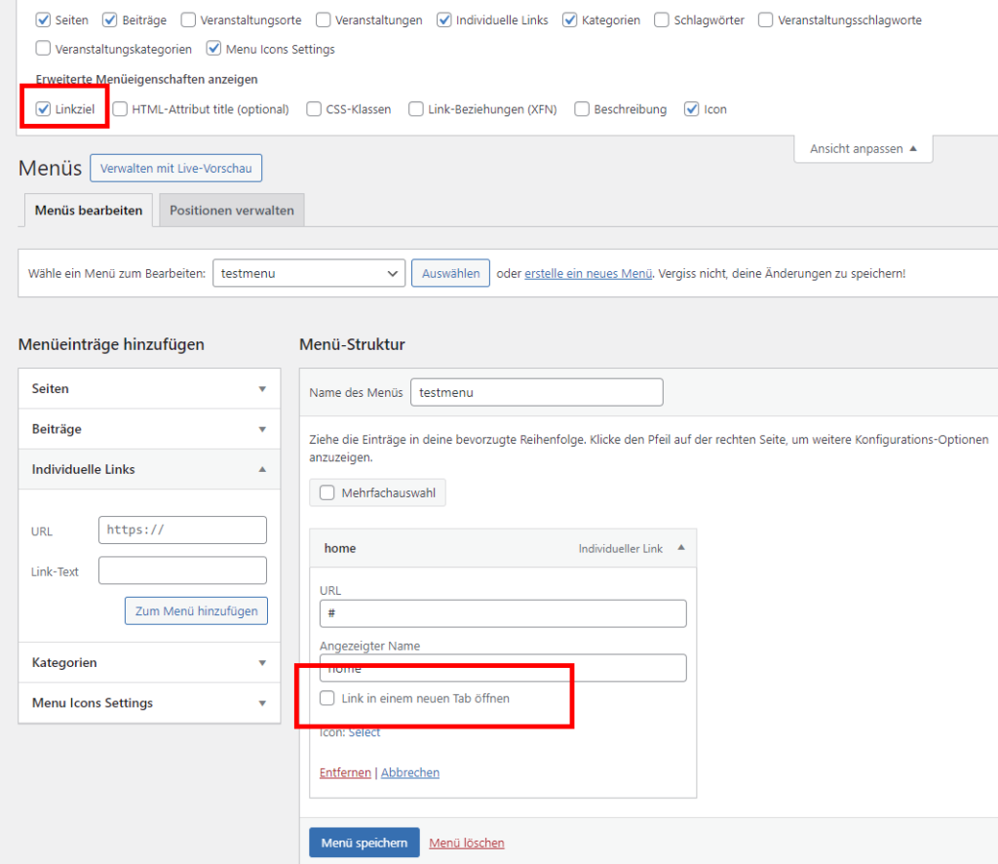Click into the Link-Text input field
998x864 pixels.
[x=182, y=570]
